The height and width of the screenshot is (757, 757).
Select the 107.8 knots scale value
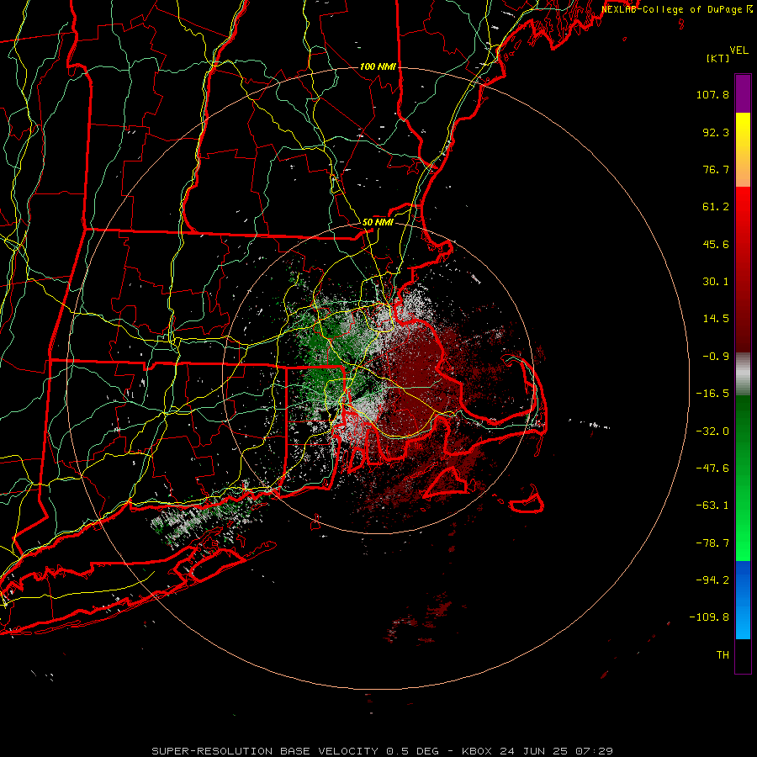click(x=712, y=94)
